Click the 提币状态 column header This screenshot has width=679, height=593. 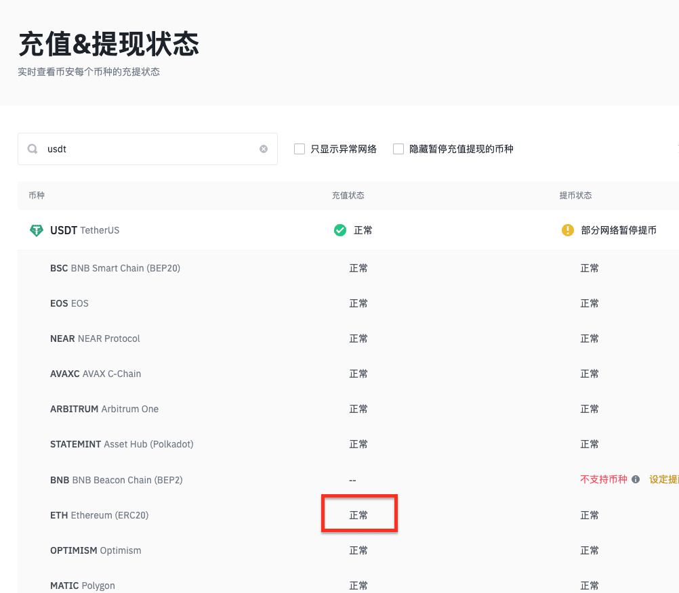coord(575,196)
